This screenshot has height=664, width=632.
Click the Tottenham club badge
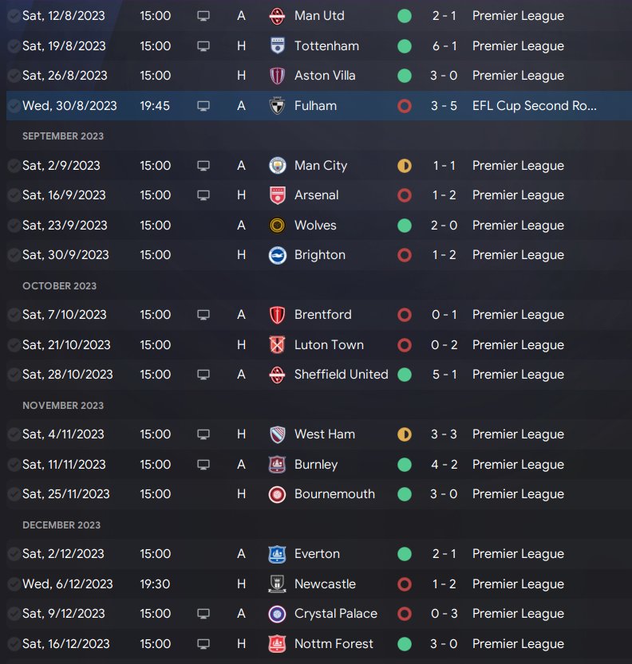(x=277, y=46)
